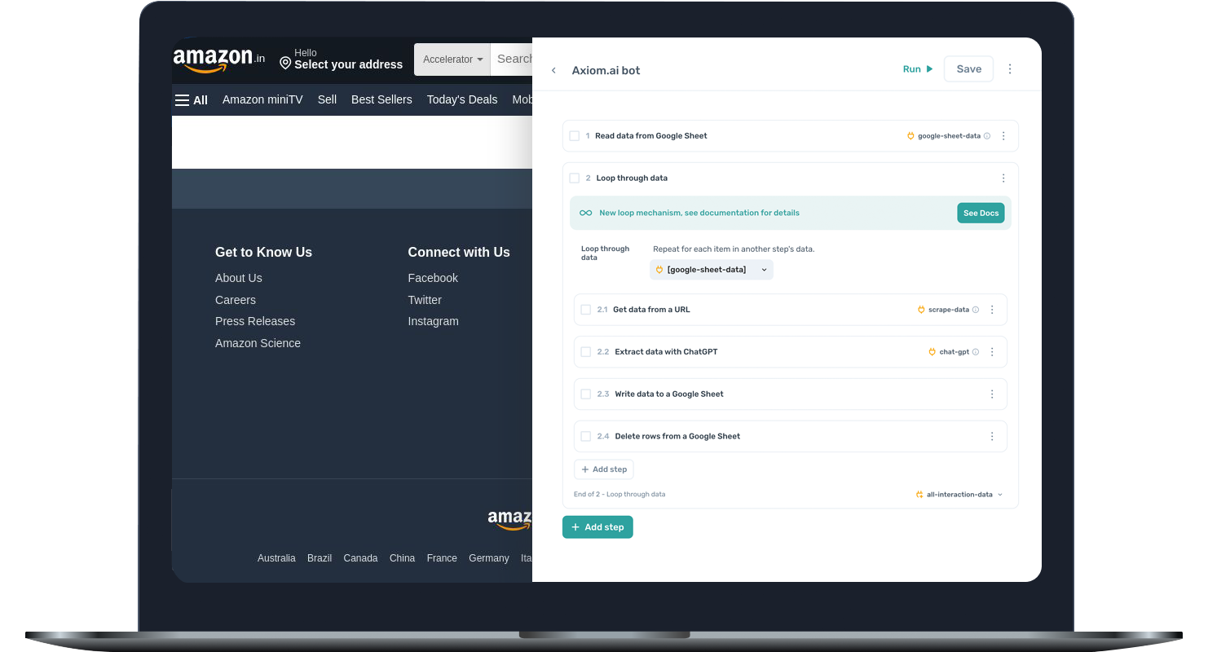Click the Amazon hamburger All menu icon

point(183,100)
